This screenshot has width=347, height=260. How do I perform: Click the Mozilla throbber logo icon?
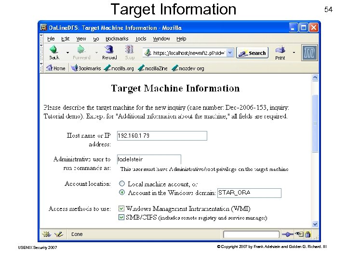309,53
